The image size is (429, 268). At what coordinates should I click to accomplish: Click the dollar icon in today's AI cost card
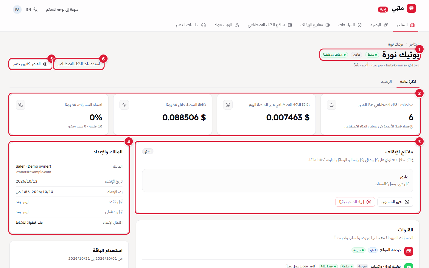click(x=228, y=105)
